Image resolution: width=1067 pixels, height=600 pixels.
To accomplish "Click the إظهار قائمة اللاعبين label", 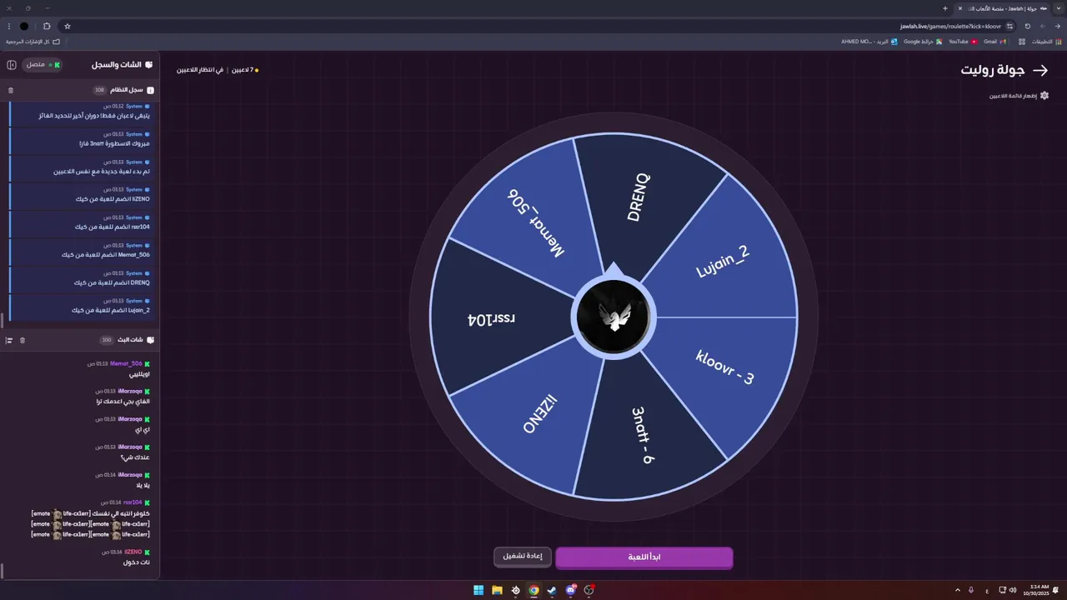I will (1014, 96).
